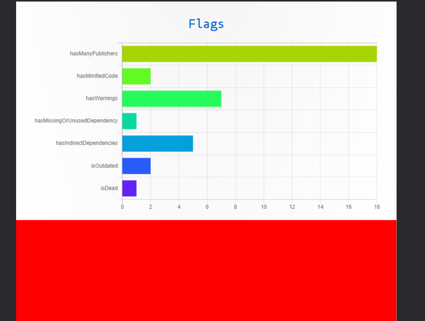Click the hasMinifiedCode axis label

97,76
